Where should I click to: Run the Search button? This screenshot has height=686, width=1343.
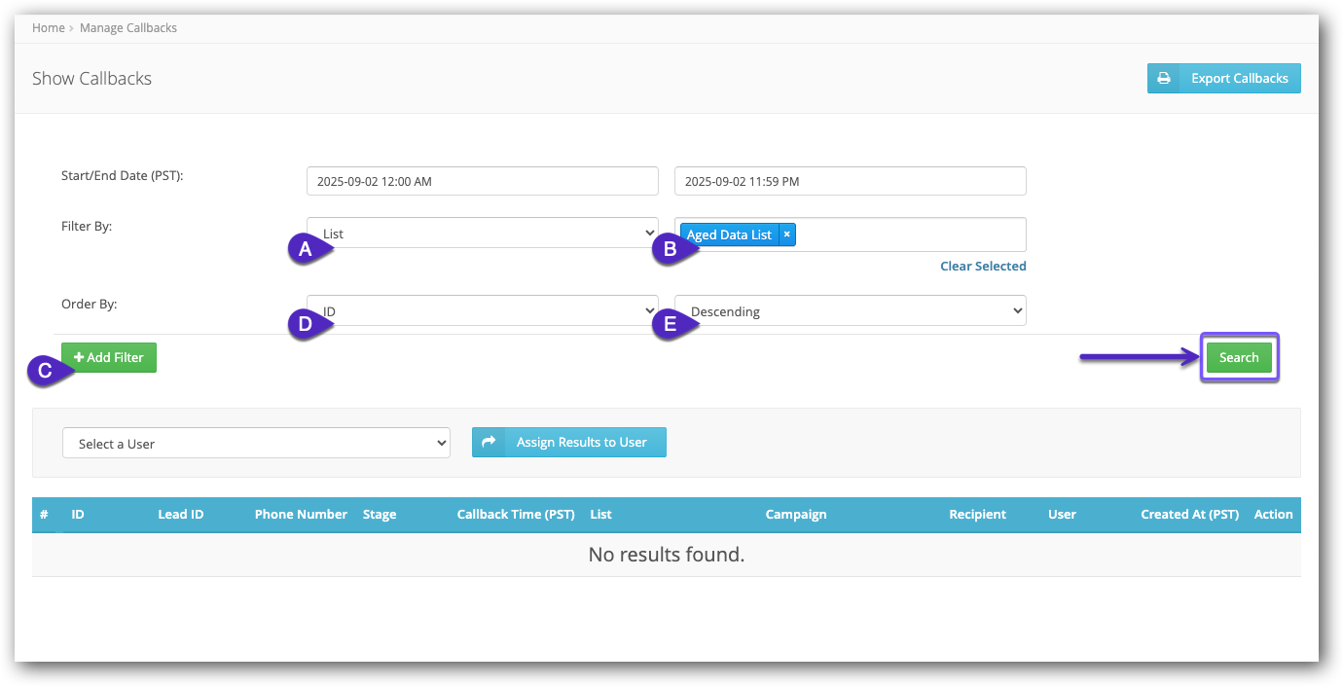[x=1239, y=357]
